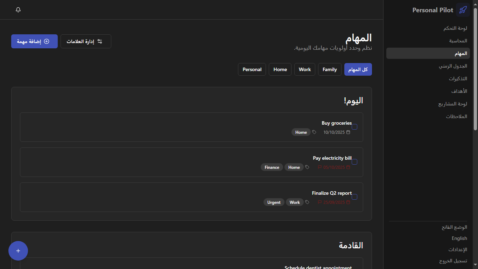Click red flag icon on Finalize Q2 report
This screenshot has height=269, width=478.
click(x=319, y=202)
